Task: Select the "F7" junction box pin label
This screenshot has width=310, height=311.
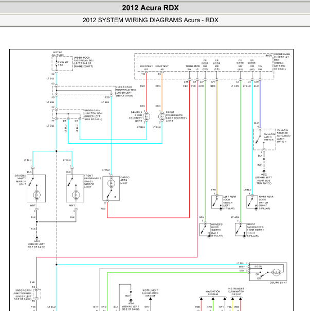Action: pyautogui.click(x=53, y=121)
